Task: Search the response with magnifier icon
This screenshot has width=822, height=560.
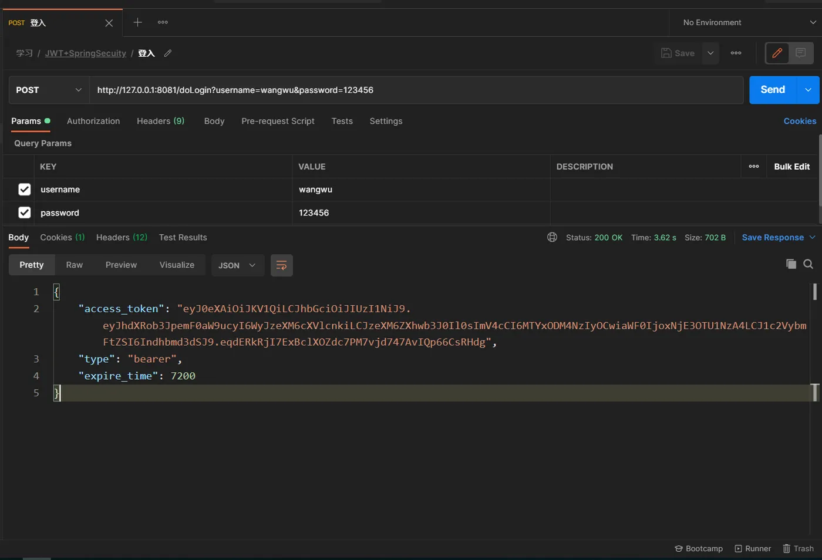Action: (x=808, y=264)
